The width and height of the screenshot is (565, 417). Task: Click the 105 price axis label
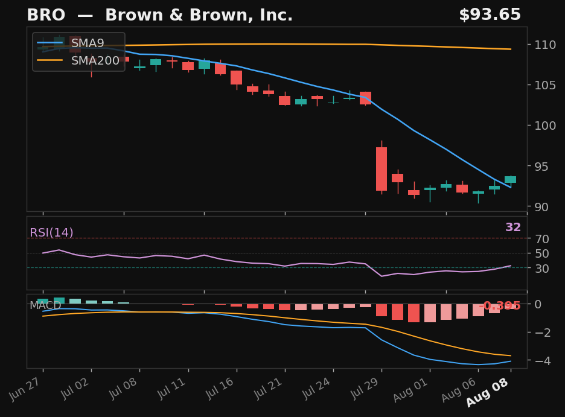[x=546, y=85]
